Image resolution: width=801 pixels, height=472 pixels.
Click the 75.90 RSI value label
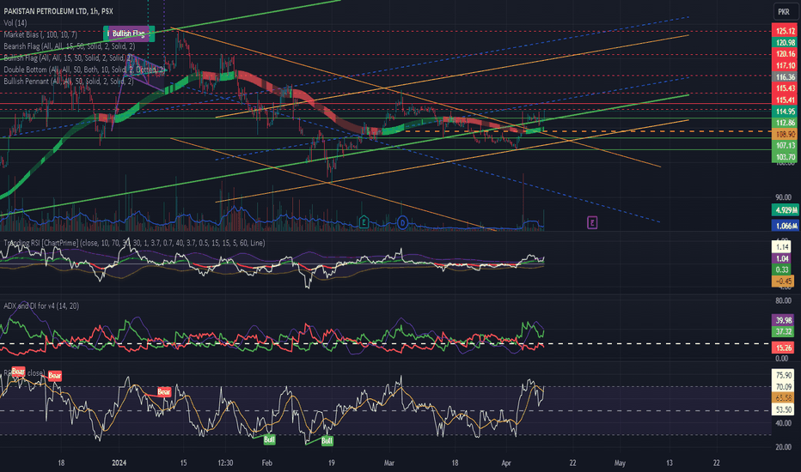point(784,375)
